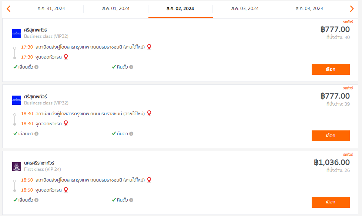This screenshot has width=362, height=216.
Task: Click the นครศรีราชาทัวร์ operator logo
Action: 17,167
